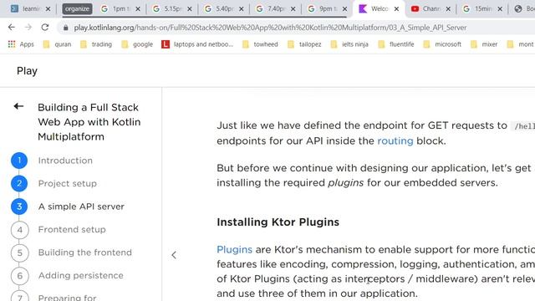Click the browser forward arrow
Screen dimensions: 535x301
tap(28, 28)
